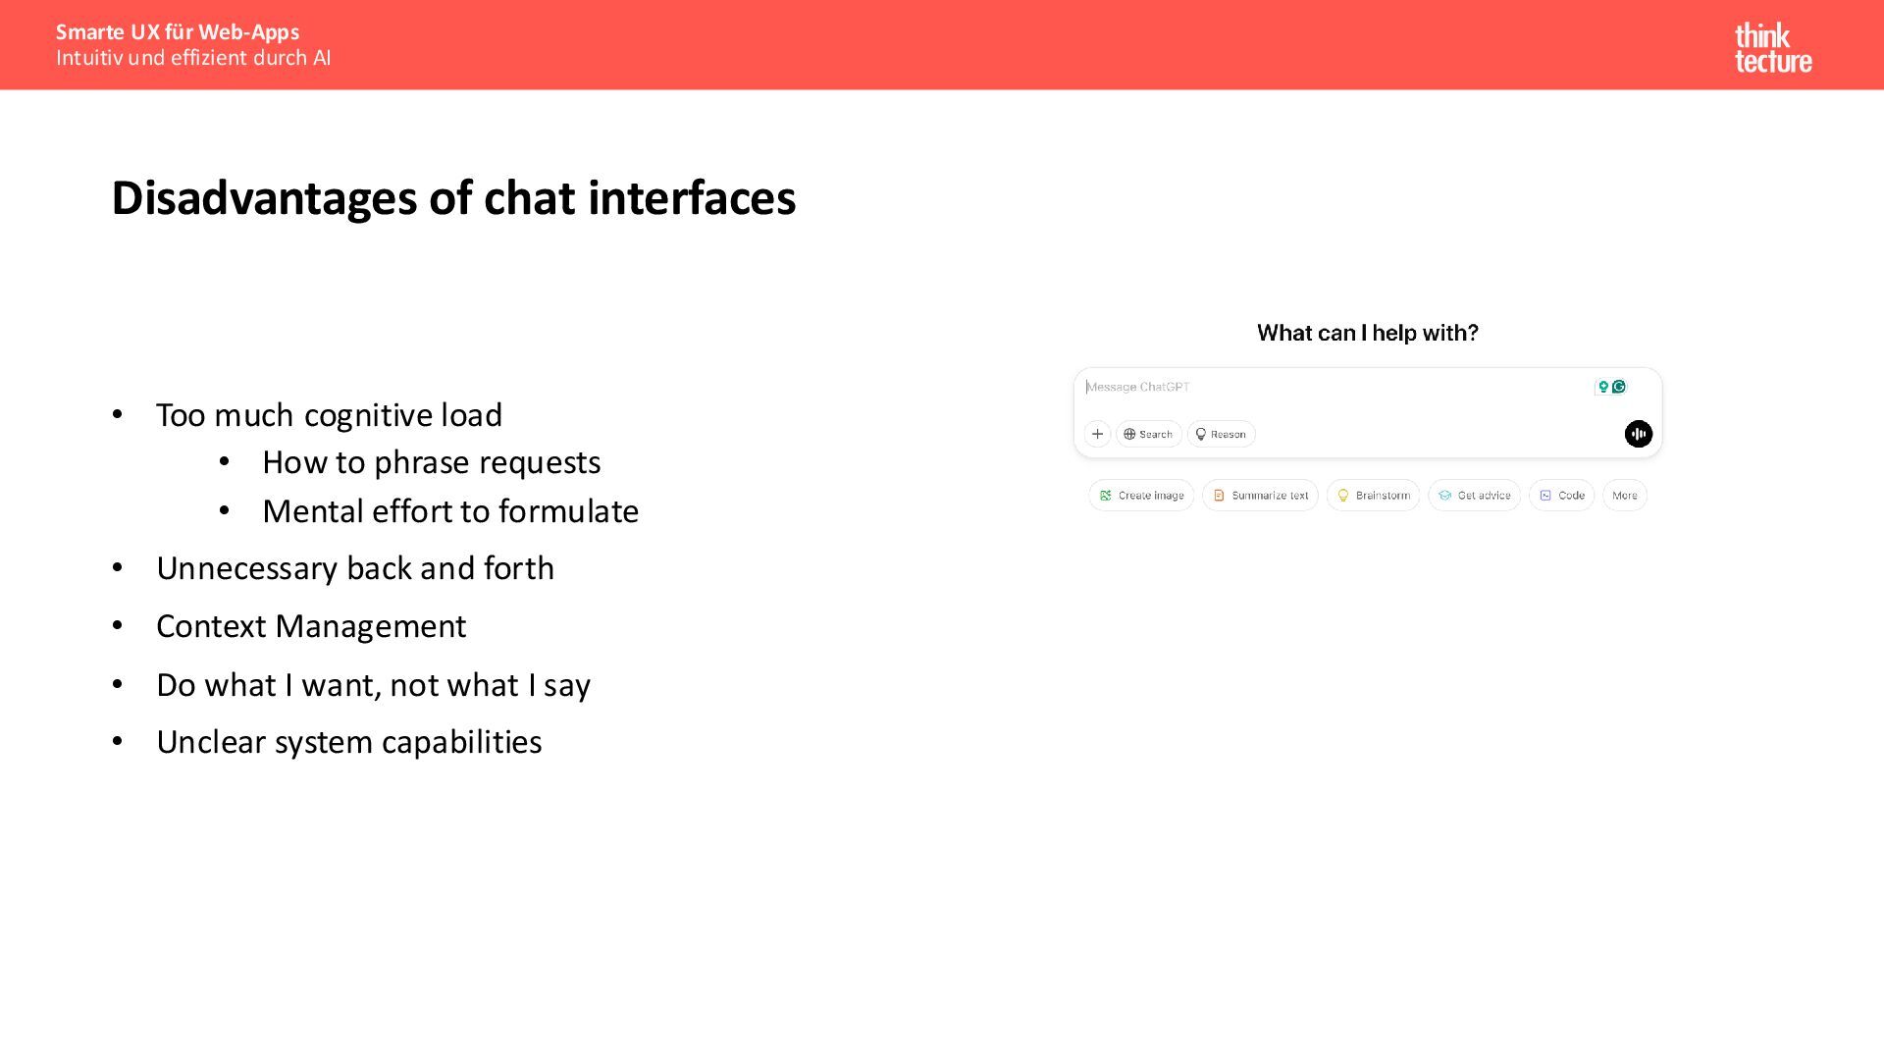
Task: Toggle the Reason lightbulb option
Action: point(1221,434)
